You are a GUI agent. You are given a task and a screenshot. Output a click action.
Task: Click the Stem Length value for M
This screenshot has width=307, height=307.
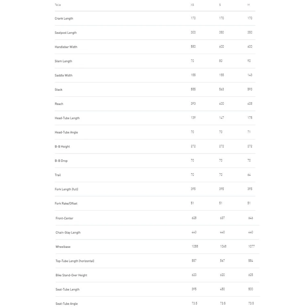click(x=249, y=61)
